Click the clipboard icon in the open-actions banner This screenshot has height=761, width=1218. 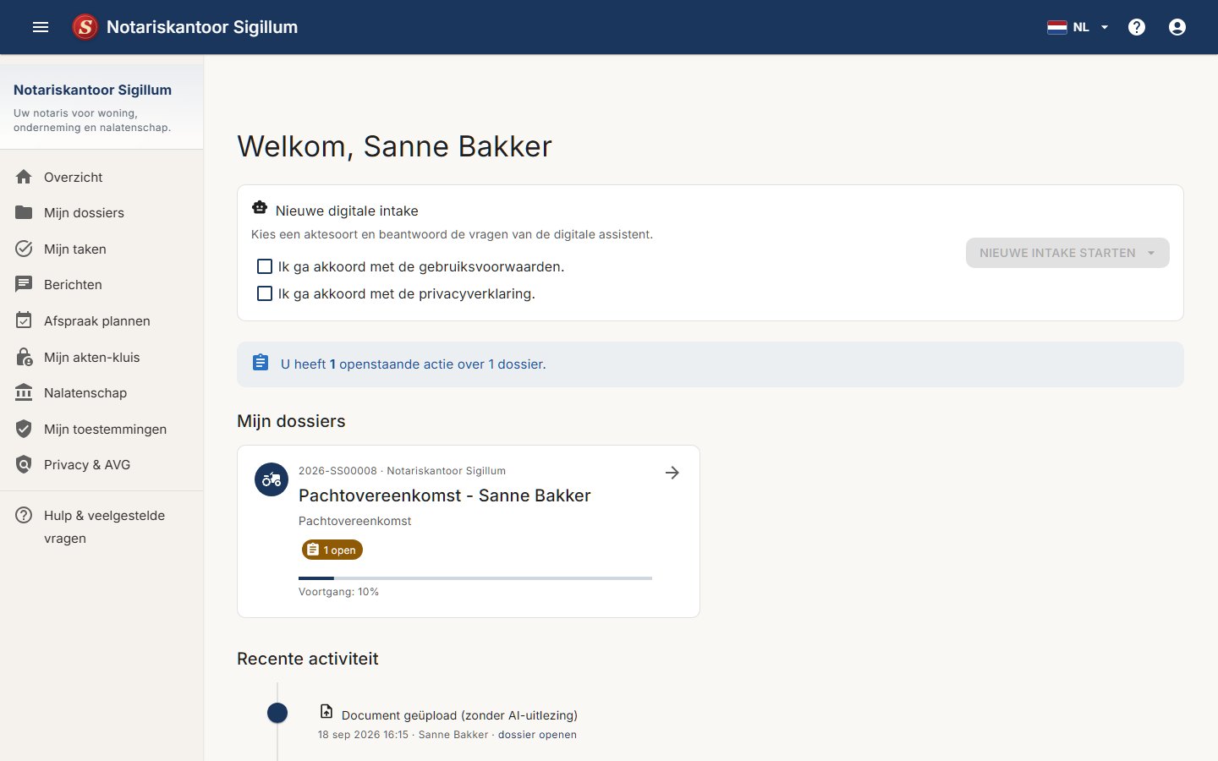pos(261,363)
